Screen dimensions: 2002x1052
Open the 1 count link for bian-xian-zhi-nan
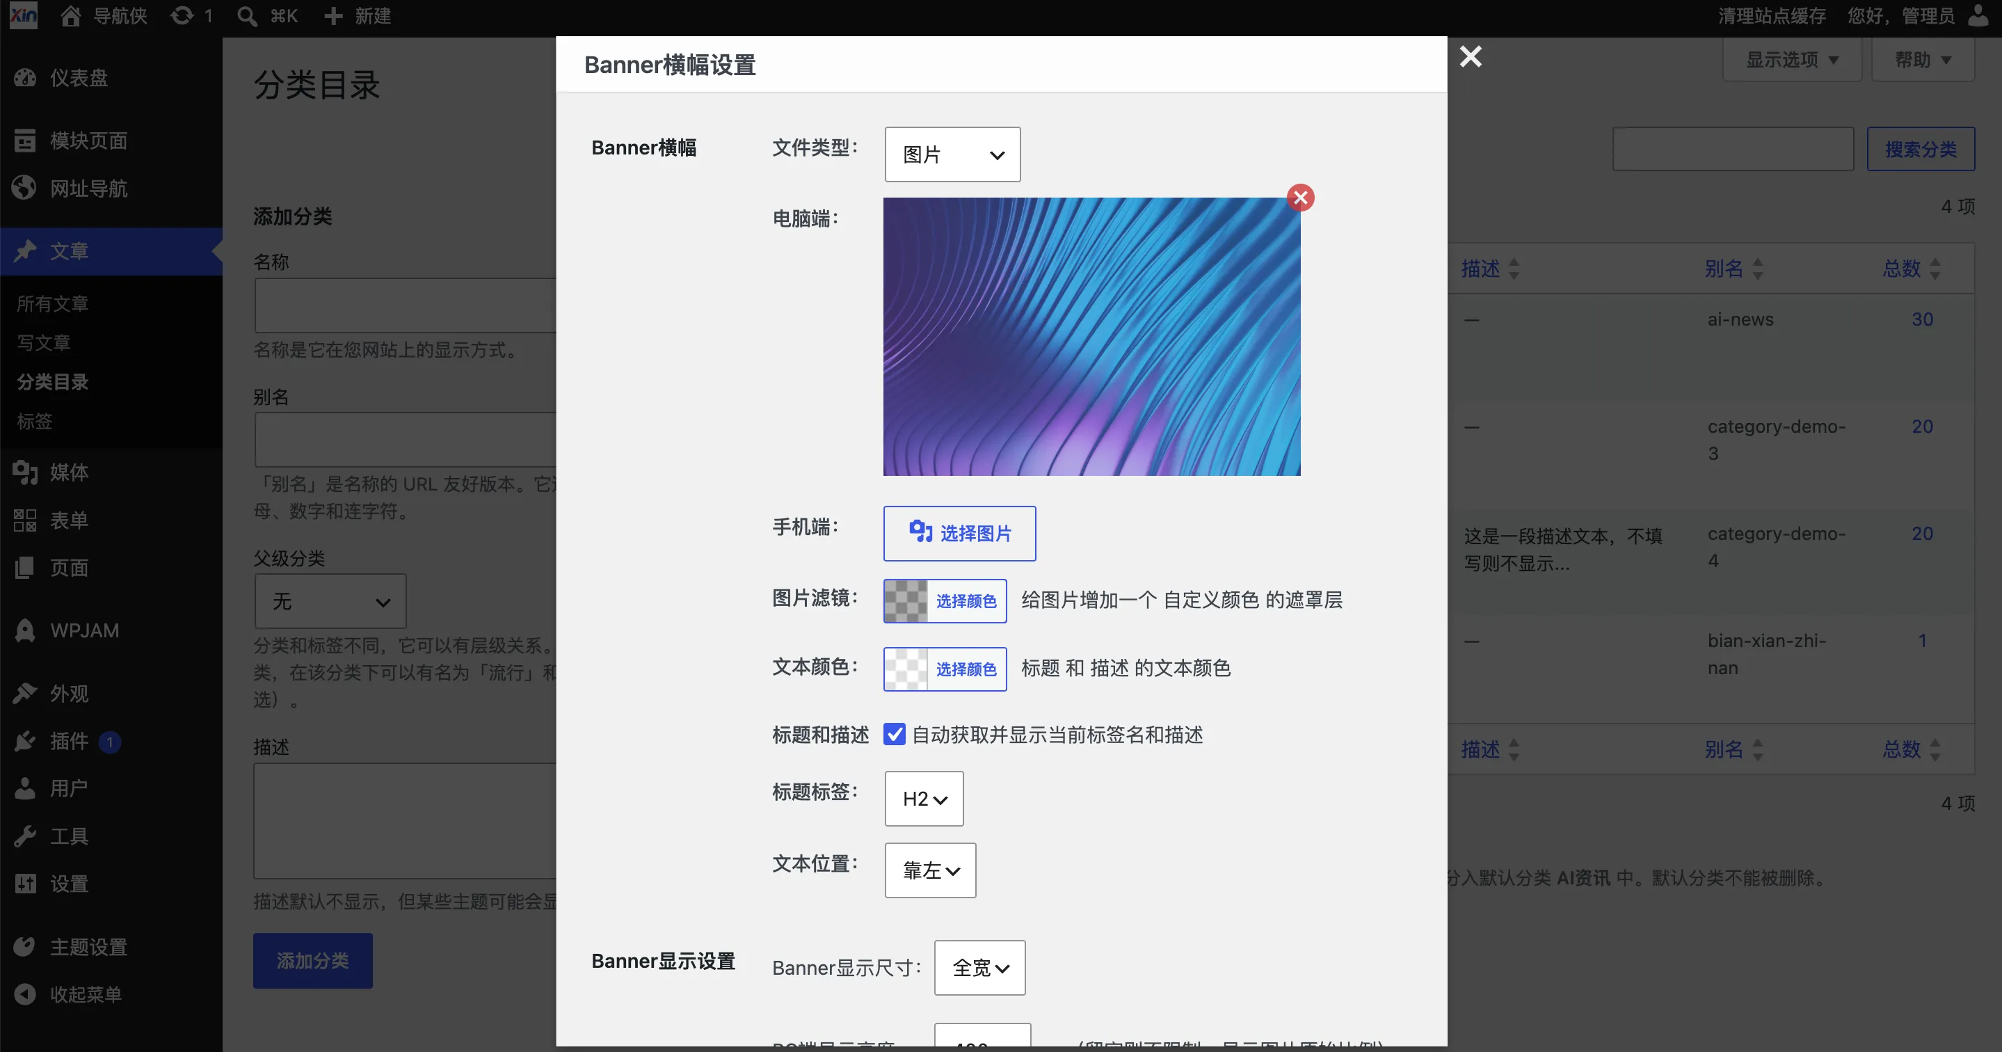(x=1922, y=641)
